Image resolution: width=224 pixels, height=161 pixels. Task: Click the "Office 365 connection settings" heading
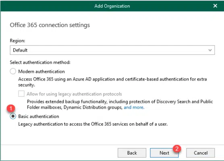[x=50, y=25]
